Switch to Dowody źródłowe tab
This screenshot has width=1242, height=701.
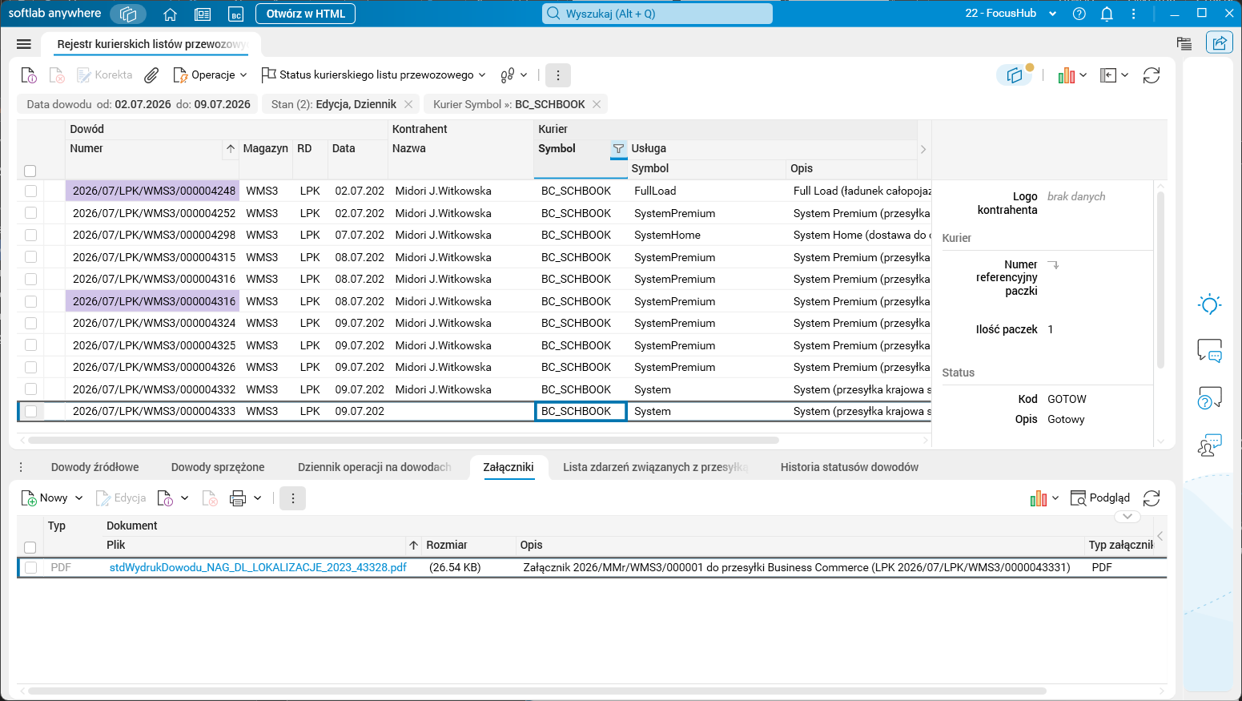click(94, 467)
